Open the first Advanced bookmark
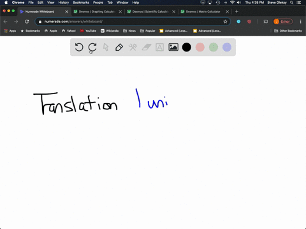306x229 pixels. 173,31
